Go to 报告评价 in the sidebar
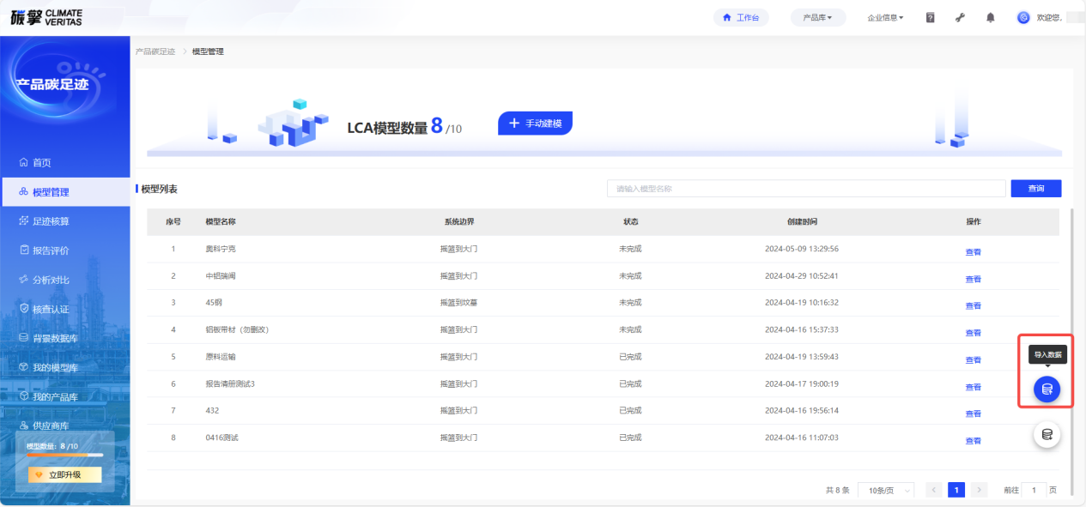1086x507 pixels. pyautogui.click(x=51, y=250)
